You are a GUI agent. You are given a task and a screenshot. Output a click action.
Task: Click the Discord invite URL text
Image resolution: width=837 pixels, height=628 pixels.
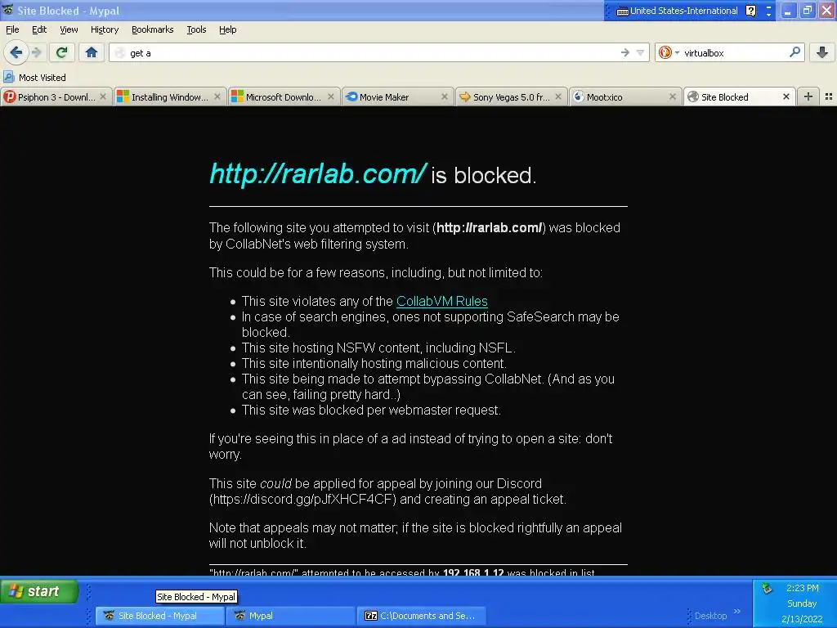(303, 500)
